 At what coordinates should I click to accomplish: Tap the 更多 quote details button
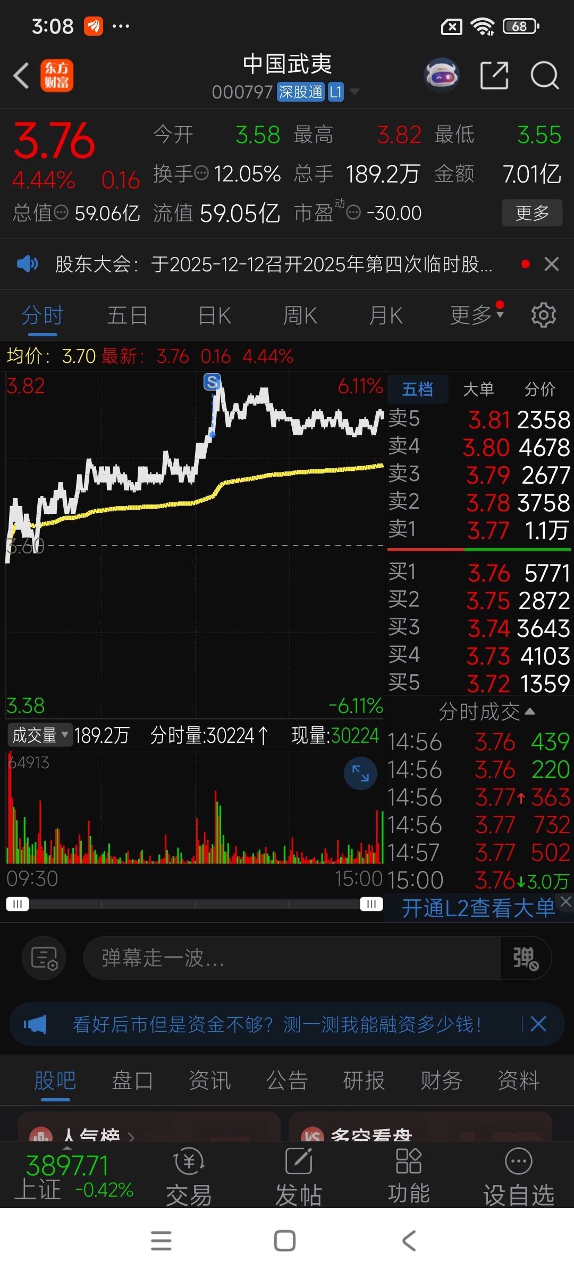pyautogui.click(x=532, y=213)
